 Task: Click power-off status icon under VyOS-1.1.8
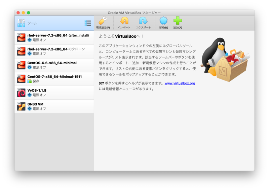(30, 95)
